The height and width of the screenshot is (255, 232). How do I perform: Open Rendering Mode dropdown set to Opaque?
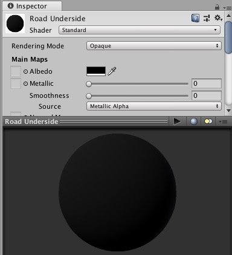tap(154, 46)
